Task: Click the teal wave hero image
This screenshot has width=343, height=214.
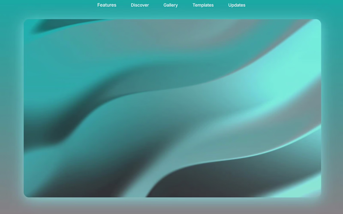Action: tap(172, 108)
